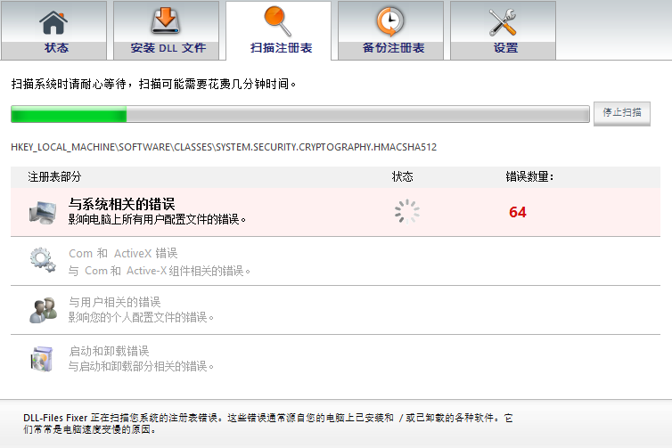Select the Com 和 ActiveX 错误 row title
The width and height of the screenshot is (672, 448).
tap(123, 254)
